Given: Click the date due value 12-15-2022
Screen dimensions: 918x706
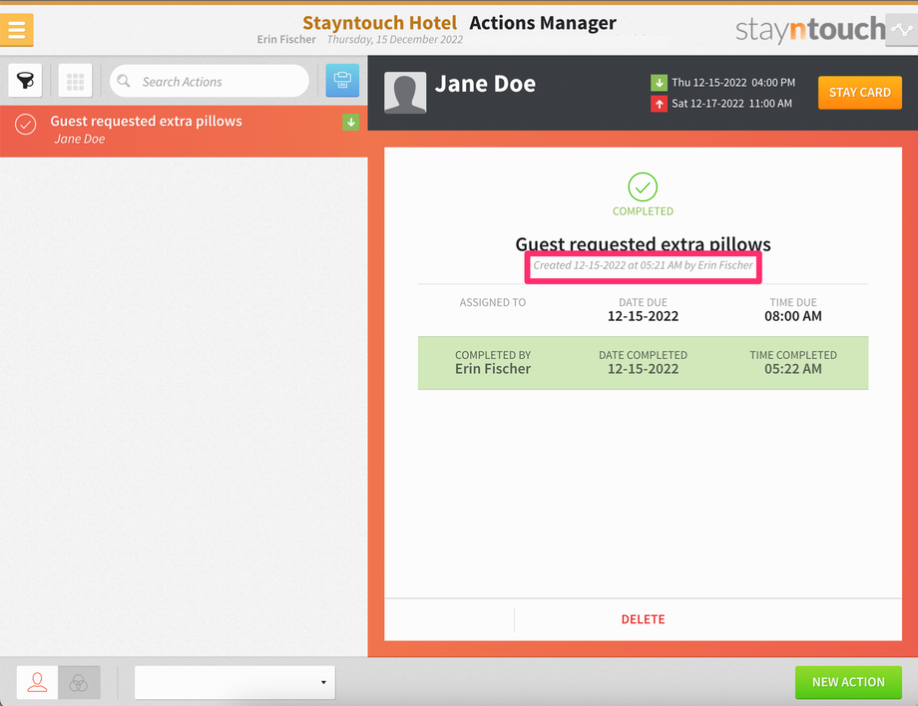Looking at the screenshot, I should 643,316.
